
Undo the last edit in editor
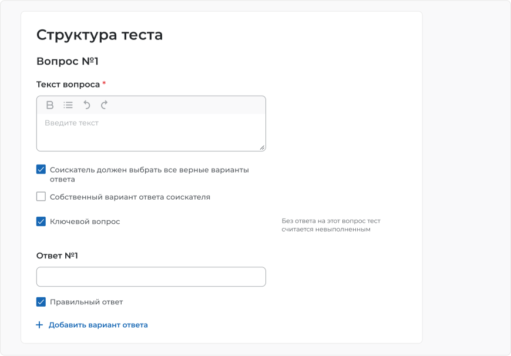(x=87, y=105)
